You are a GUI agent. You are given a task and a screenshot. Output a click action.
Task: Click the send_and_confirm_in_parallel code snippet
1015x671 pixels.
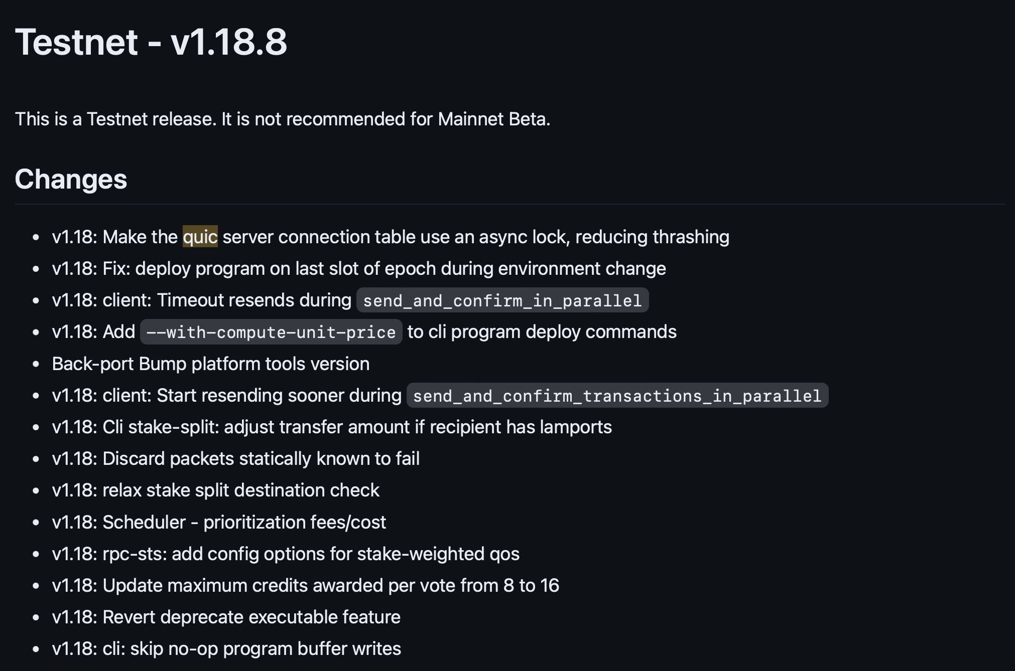(502, 300)
